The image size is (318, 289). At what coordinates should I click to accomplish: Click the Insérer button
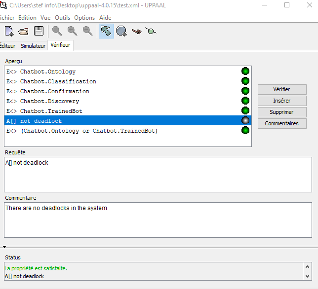(282, 101)
